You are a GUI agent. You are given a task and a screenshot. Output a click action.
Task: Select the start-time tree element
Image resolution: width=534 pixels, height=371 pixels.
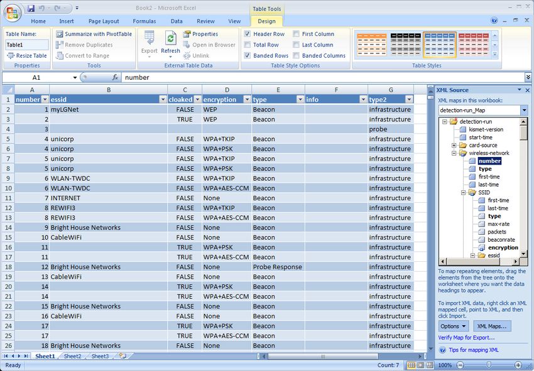click(481, 137)
